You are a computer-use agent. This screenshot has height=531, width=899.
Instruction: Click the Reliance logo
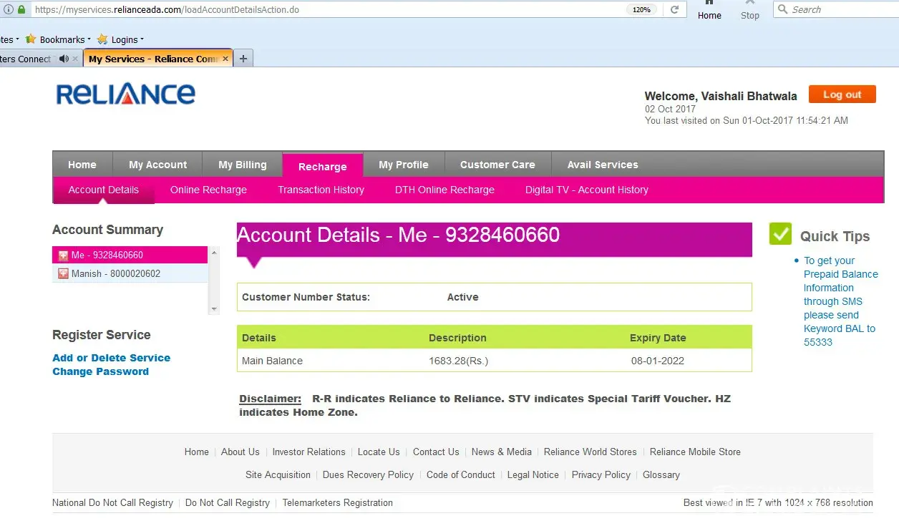coord(125,94)
